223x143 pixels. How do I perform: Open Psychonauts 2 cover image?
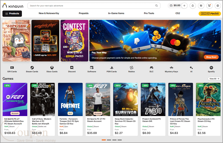tap(208, 99)
